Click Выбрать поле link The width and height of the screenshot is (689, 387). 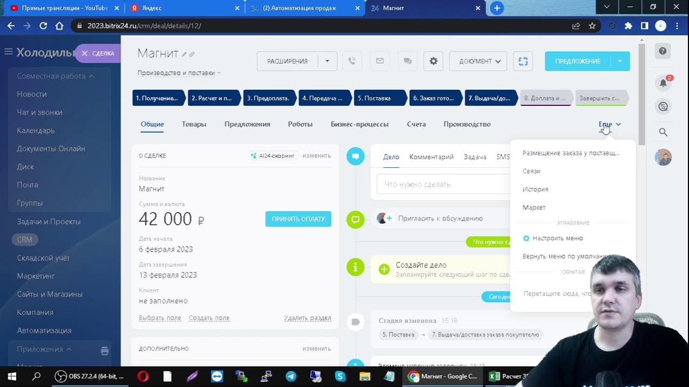pos(160,318)
